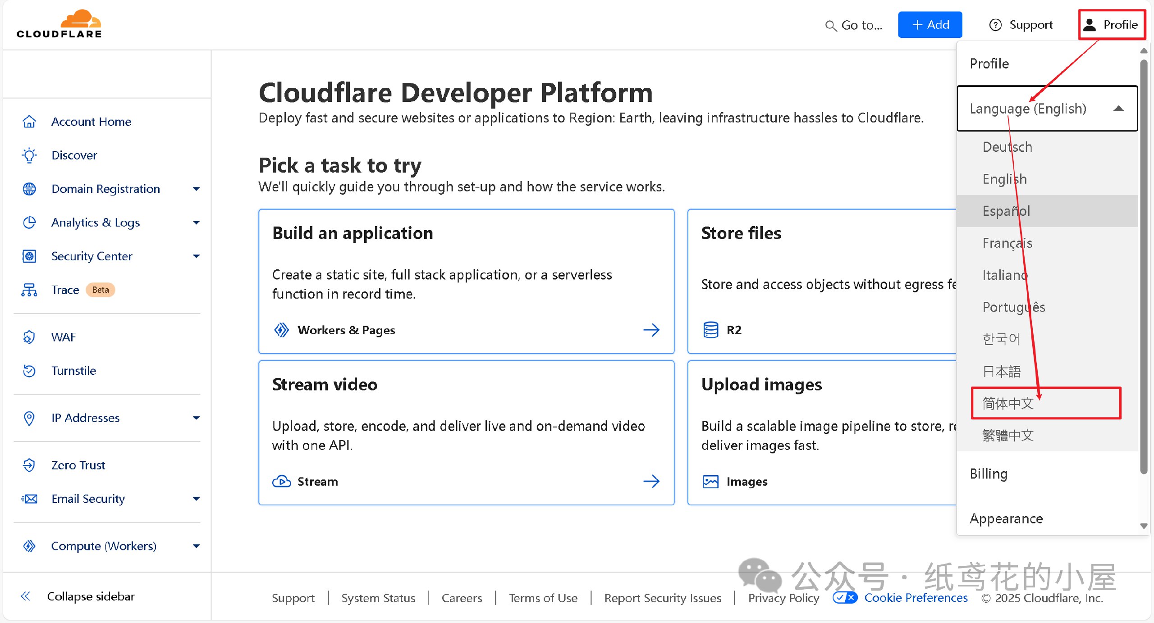Click the Images picture icon
Viewport: 1154px width, 623px height.
(x=711, y=482)
